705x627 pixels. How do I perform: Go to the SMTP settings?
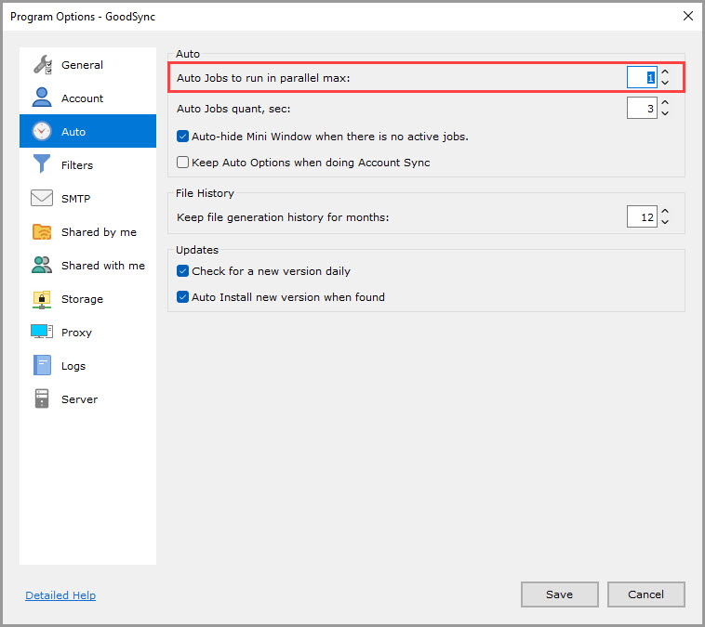[x=87, y=198]
